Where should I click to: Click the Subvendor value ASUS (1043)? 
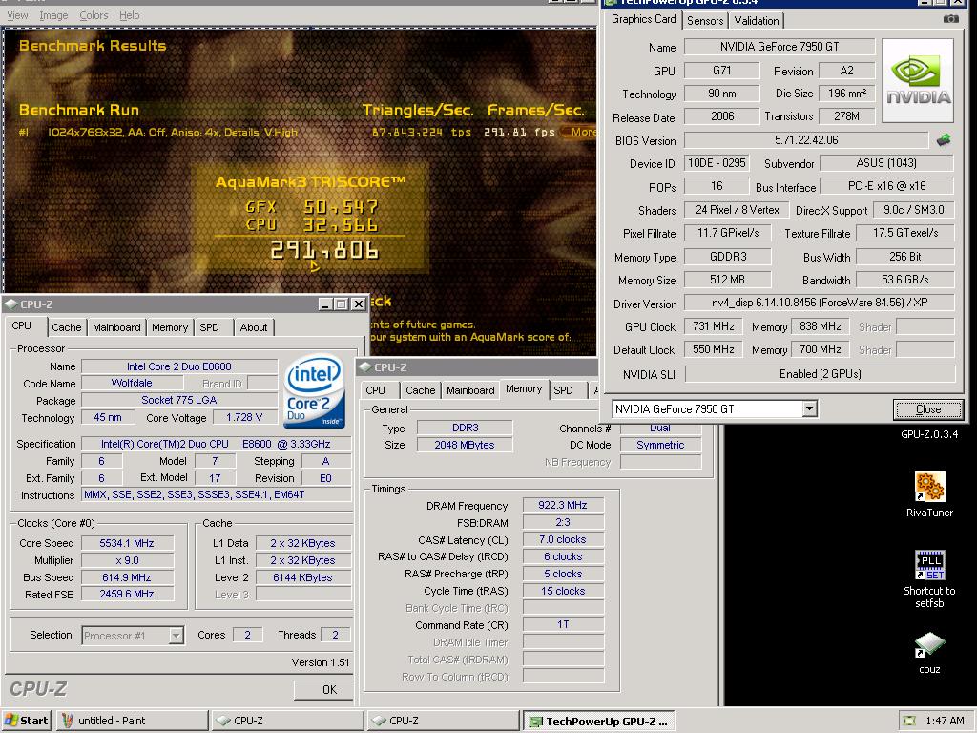(x=886, y=163)
